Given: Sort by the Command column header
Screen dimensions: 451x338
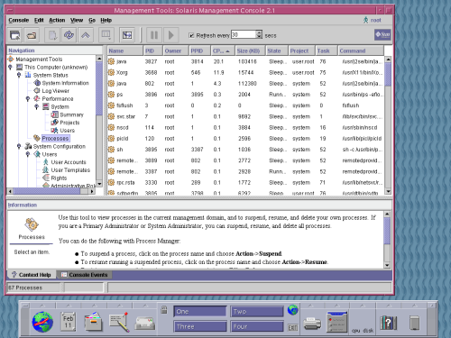Looking at the screenshot, I should pos(361,50).
